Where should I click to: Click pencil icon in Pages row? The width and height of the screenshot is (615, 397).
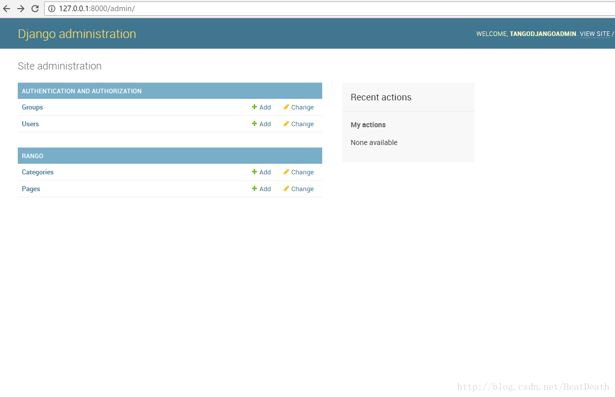(x=286, y=189)
